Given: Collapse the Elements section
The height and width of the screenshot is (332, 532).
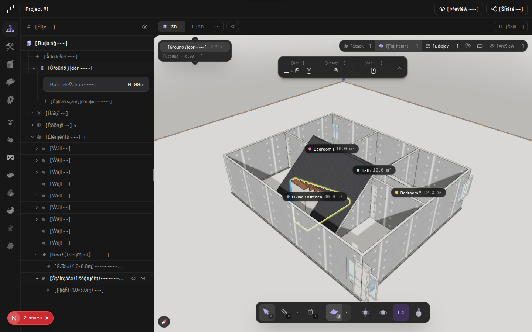Looking at the screenshot, I should pos(33,137).
